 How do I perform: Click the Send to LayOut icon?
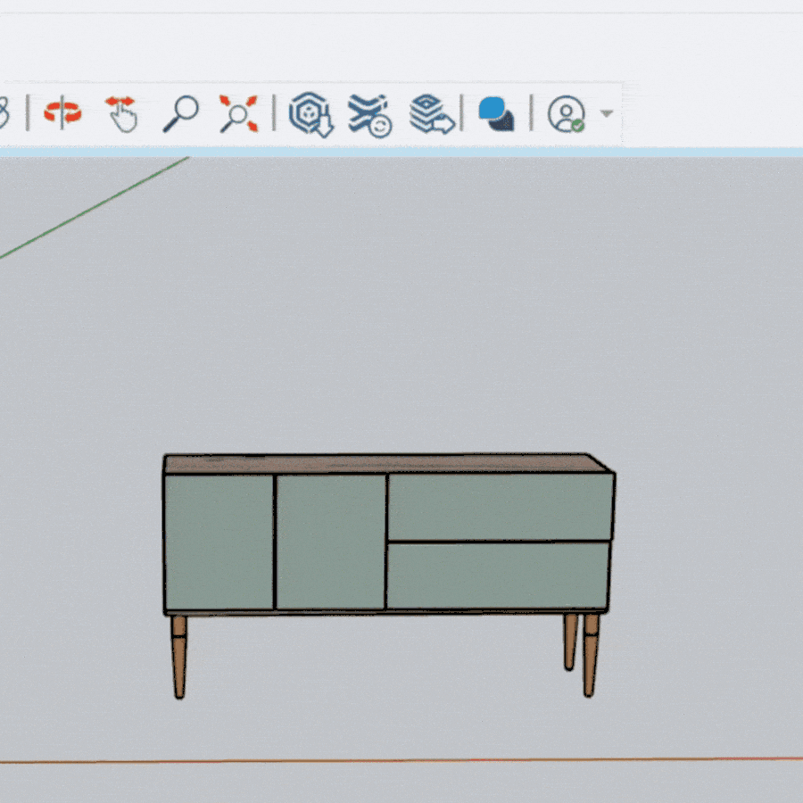(x=431, y=115)
